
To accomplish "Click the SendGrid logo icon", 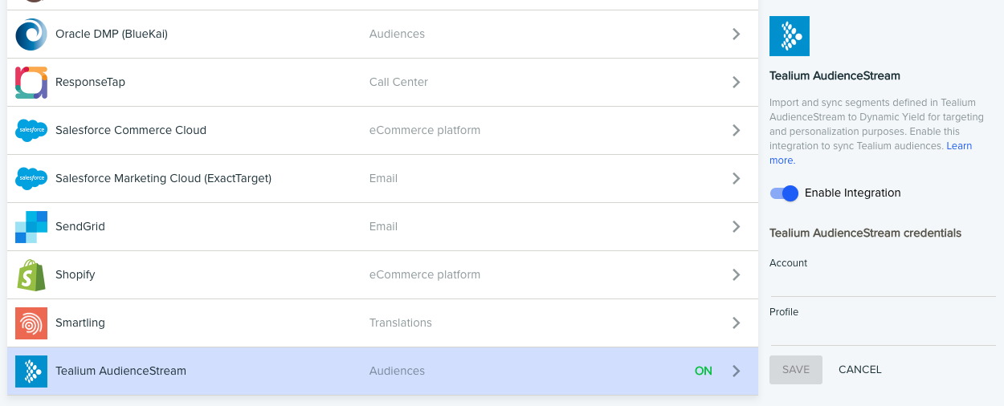I will 31,227.
